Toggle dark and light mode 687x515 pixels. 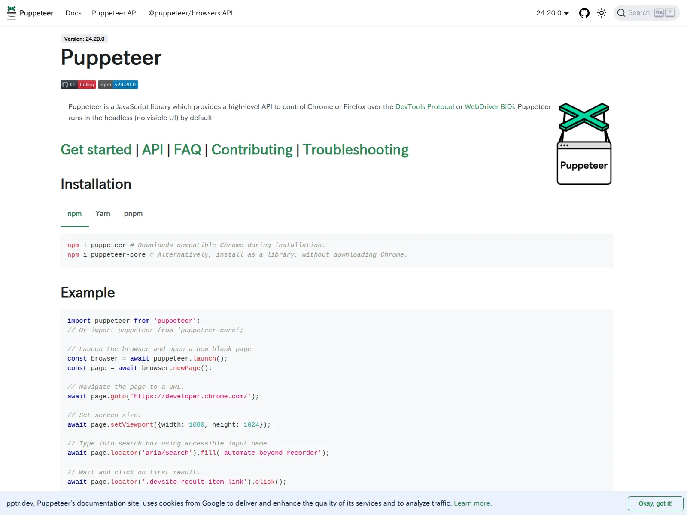click(602, 13)
